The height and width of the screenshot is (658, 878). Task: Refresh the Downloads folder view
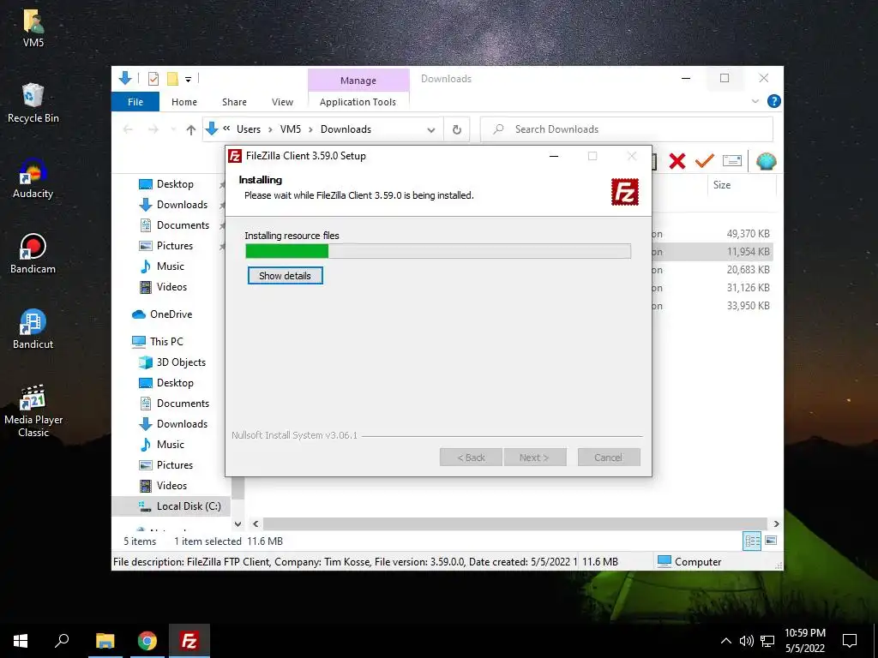tap(457, 130)
